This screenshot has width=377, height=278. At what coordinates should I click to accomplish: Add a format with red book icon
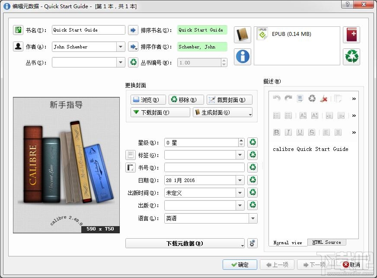(x=351, y=35)
